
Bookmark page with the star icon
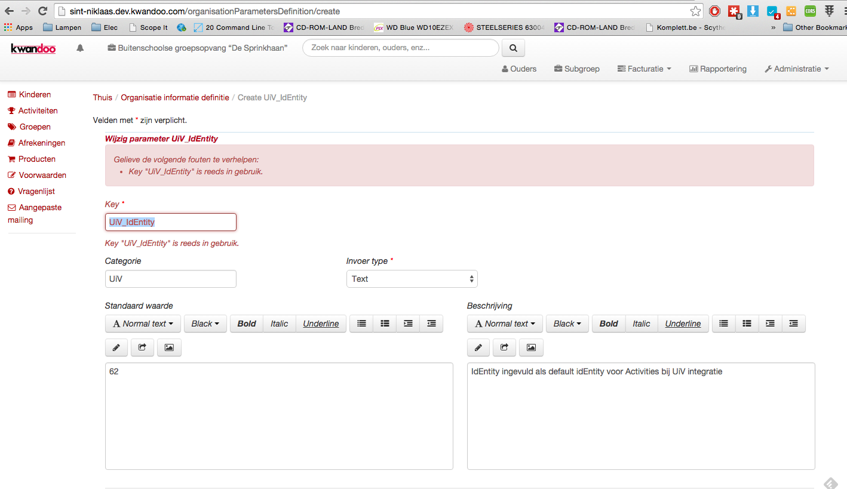tap(695, 11)
